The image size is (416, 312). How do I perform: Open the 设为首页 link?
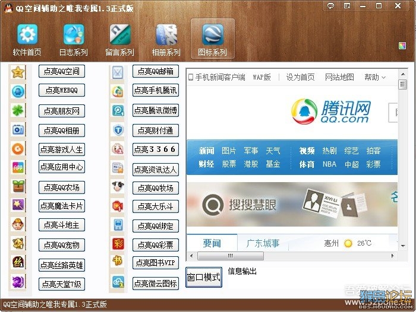coord(300,77)
